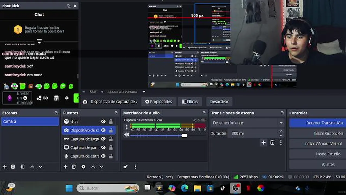Viewport: 346px width, 195px height.
Task: Hide the Dispositivo de captura source
Action: (x=103, y=130)
